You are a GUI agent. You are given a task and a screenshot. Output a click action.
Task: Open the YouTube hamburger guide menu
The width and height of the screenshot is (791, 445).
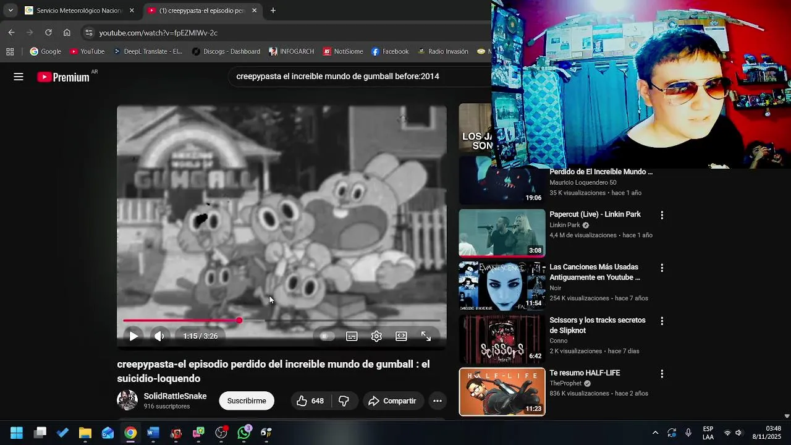[19, 77]
